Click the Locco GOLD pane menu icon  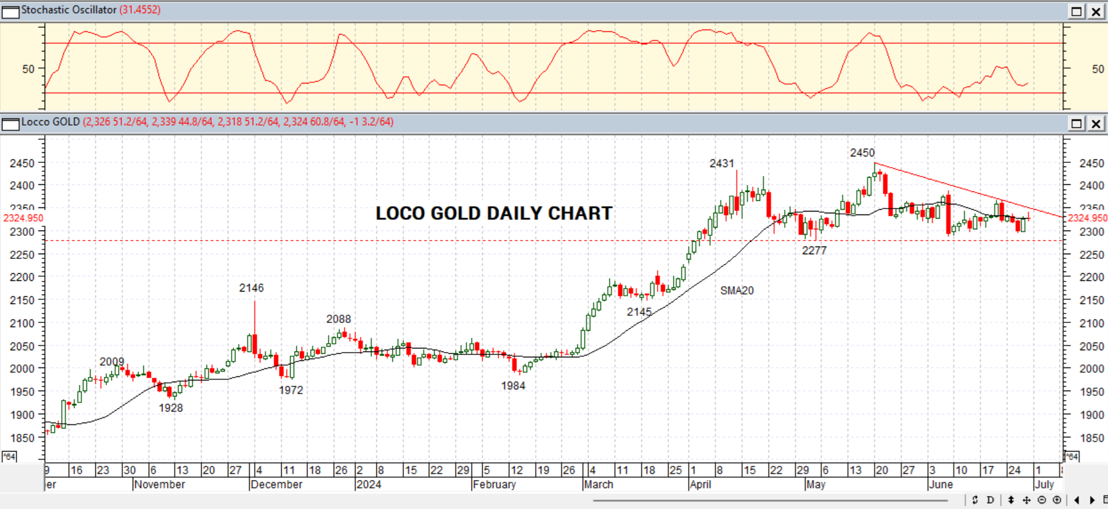coord(11,123)
